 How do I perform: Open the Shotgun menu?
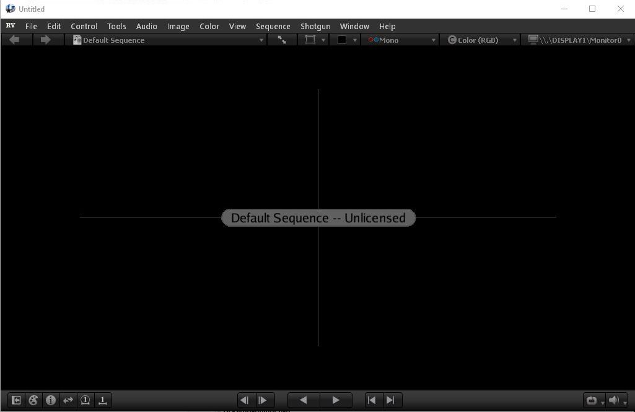click(x=315, y=27)
